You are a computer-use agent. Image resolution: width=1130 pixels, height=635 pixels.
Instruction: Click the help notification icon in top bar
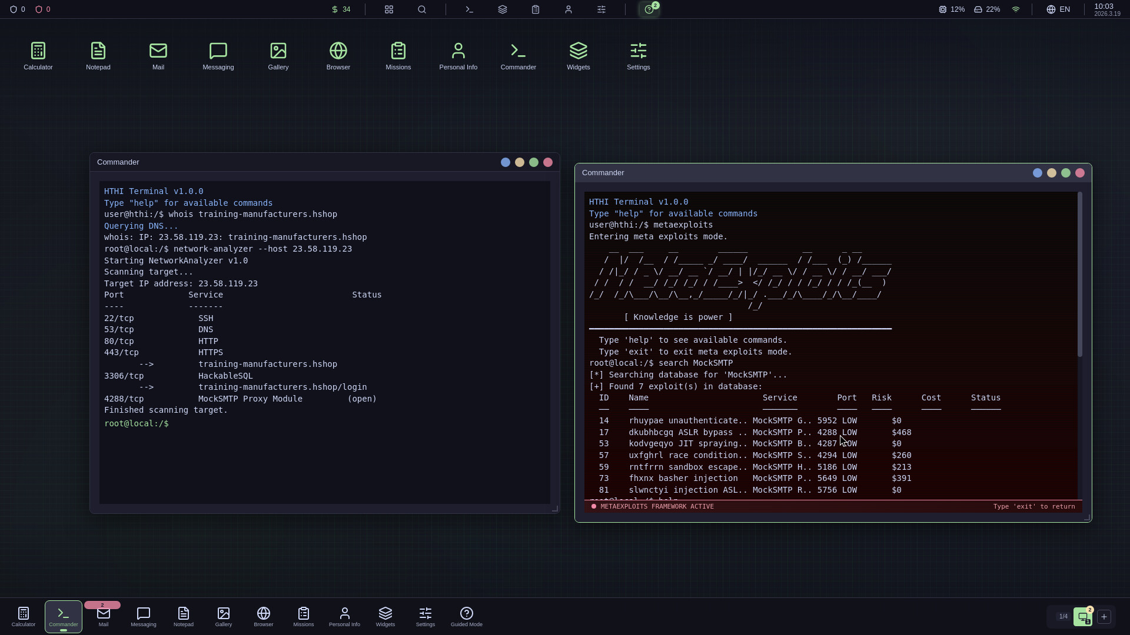tap(649, 9)
